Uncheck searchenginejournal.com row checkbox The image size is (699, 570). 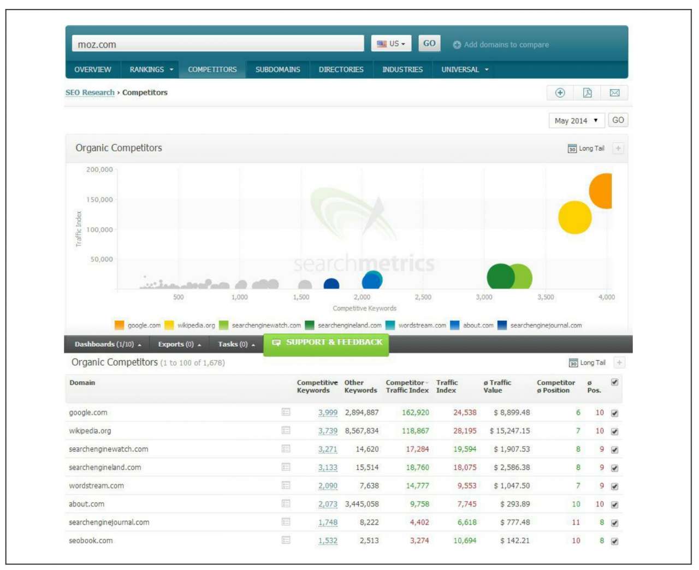pyautogui.click(x=614, y=523)
